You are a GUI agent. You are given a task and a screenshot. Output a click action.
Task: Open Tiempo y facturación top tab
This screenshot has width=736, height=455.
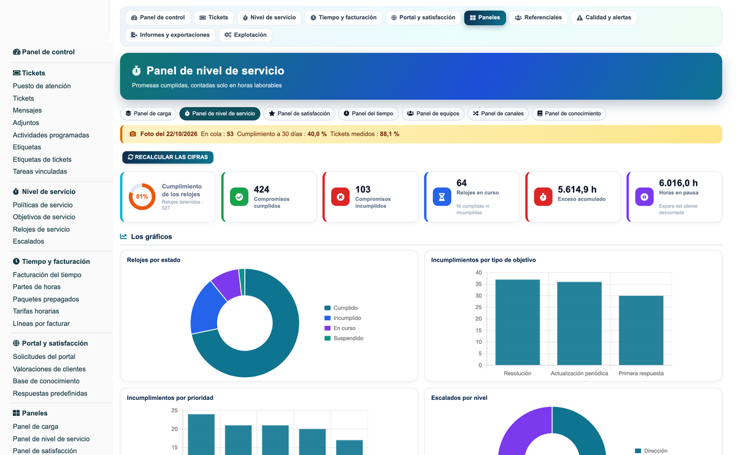(343, 18)
